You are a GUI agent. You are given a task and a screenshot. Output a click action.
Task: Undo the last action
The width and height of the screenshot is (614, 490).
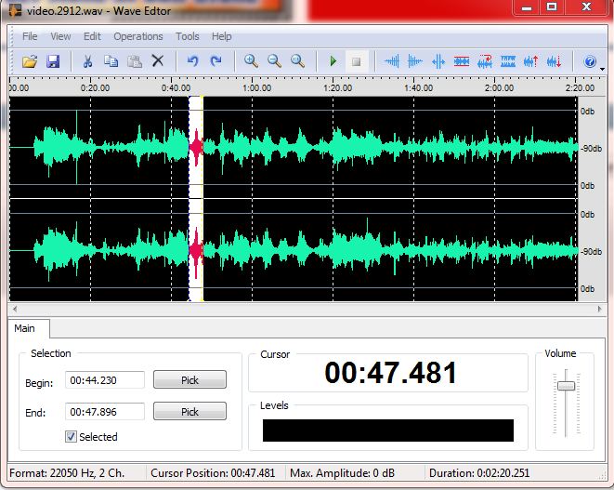(192, 61)
